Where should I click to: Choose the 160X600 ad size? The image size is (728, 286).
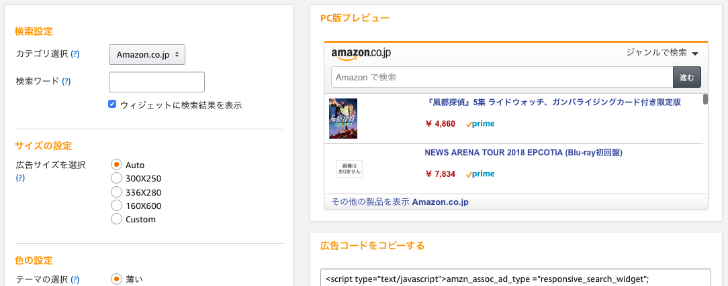tap(116, 206)
